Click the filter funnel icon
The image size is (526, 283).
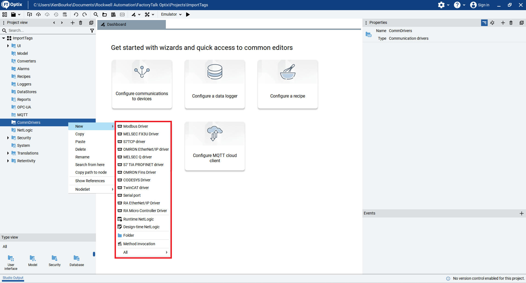pyautogui.click(x=92, y=31)
